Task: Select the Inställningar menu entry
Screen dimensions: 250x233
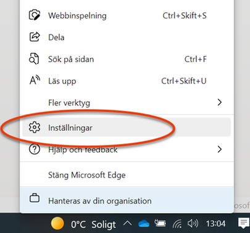Action: [x=127, y=128]
